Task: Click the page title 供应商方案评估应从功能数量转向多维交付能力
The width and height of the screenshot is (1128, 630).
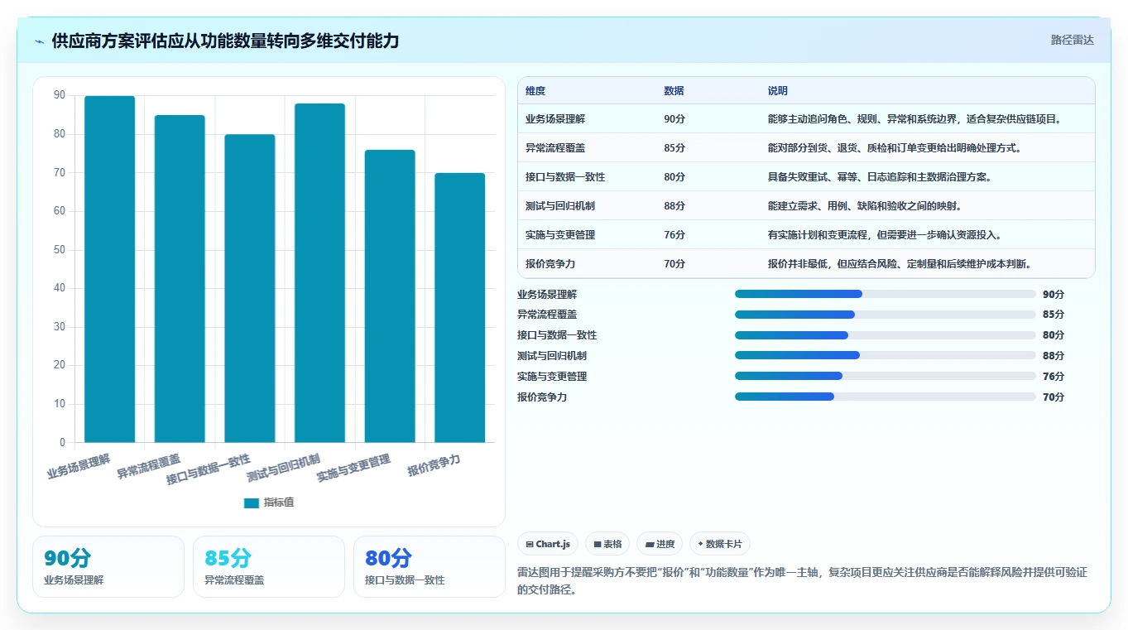Action: [225, 41]
